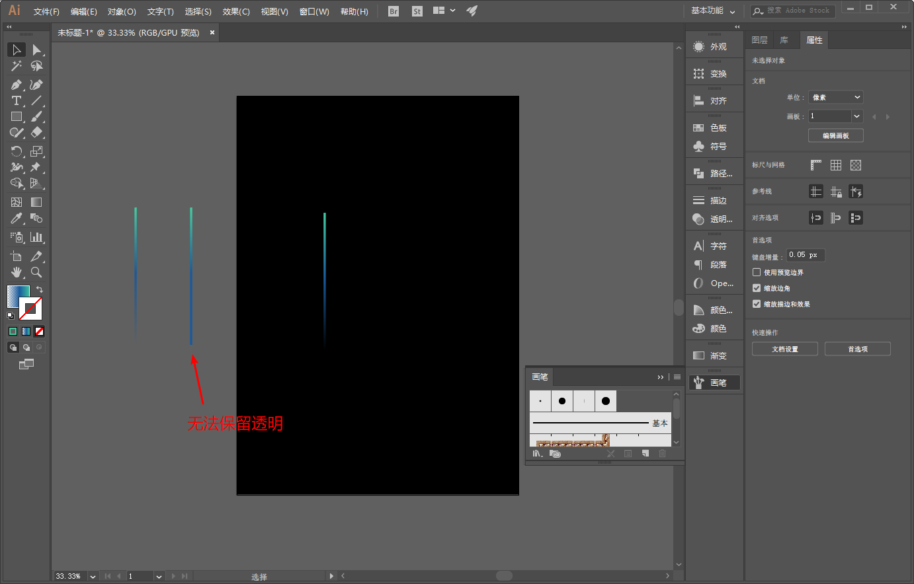Collapse the 画笔 panel with double arrows
The height and width of the screenshot is (584, 914).
click(x=660, y=377)
